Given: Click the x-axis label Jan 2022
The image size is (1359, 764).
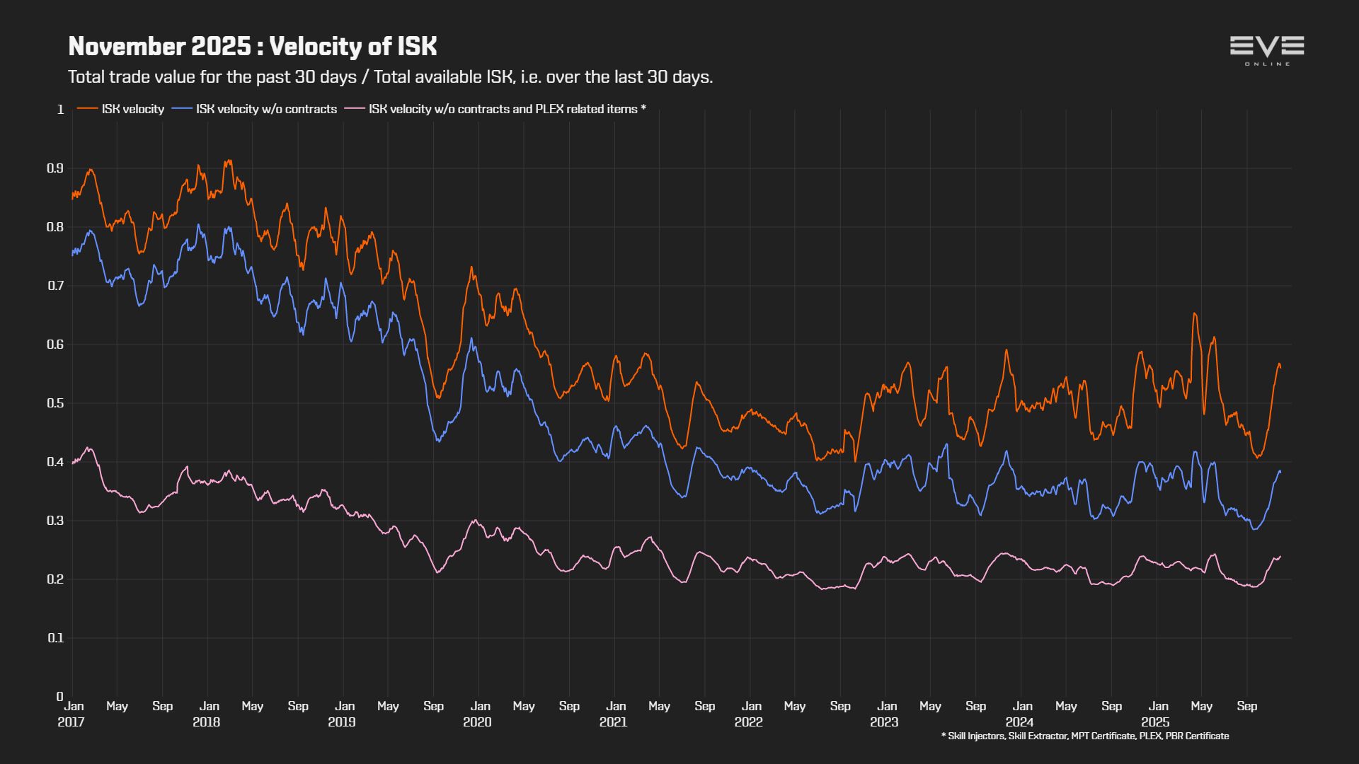Looking at the screenshot, I should (x=750, y=714).
